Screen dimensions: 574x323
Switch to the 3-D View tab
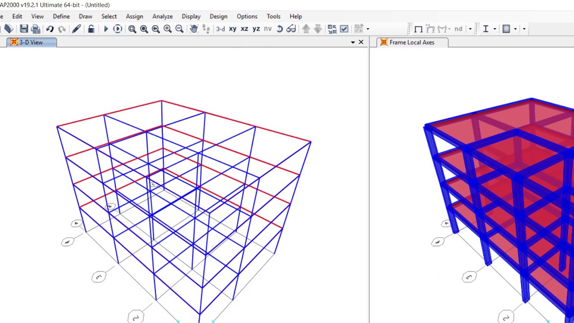(31, 42)
